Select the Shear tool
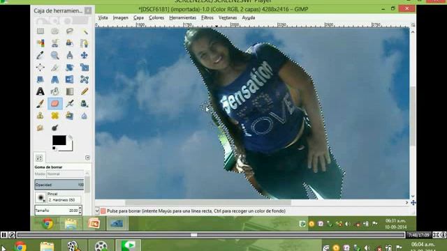This screenshot has height=251, width=447. pyautogui.click(x=41, y=79)
